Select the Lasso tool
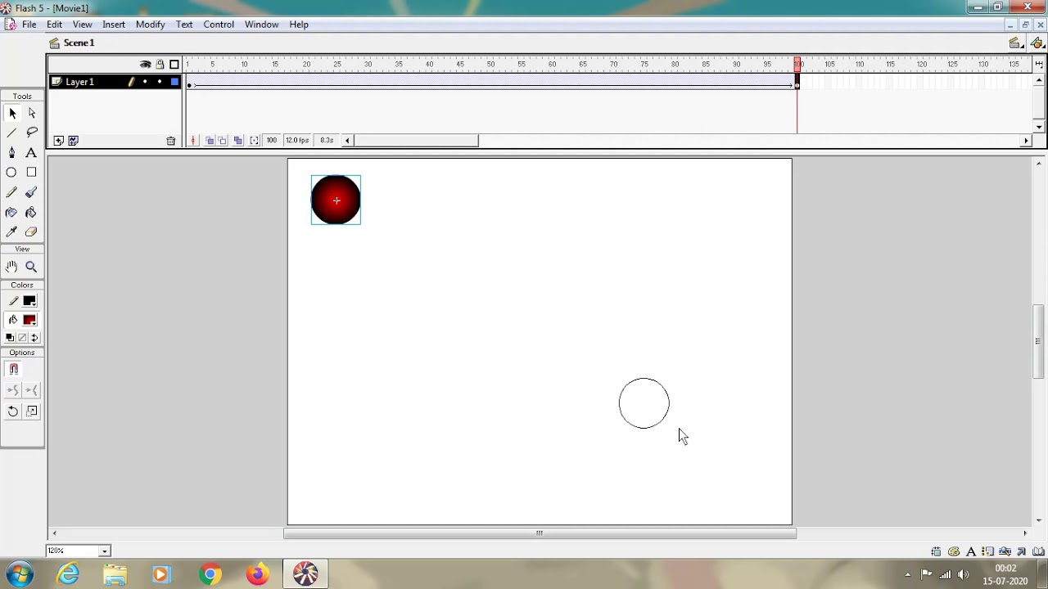1048x589 pixels. point(31,133)
